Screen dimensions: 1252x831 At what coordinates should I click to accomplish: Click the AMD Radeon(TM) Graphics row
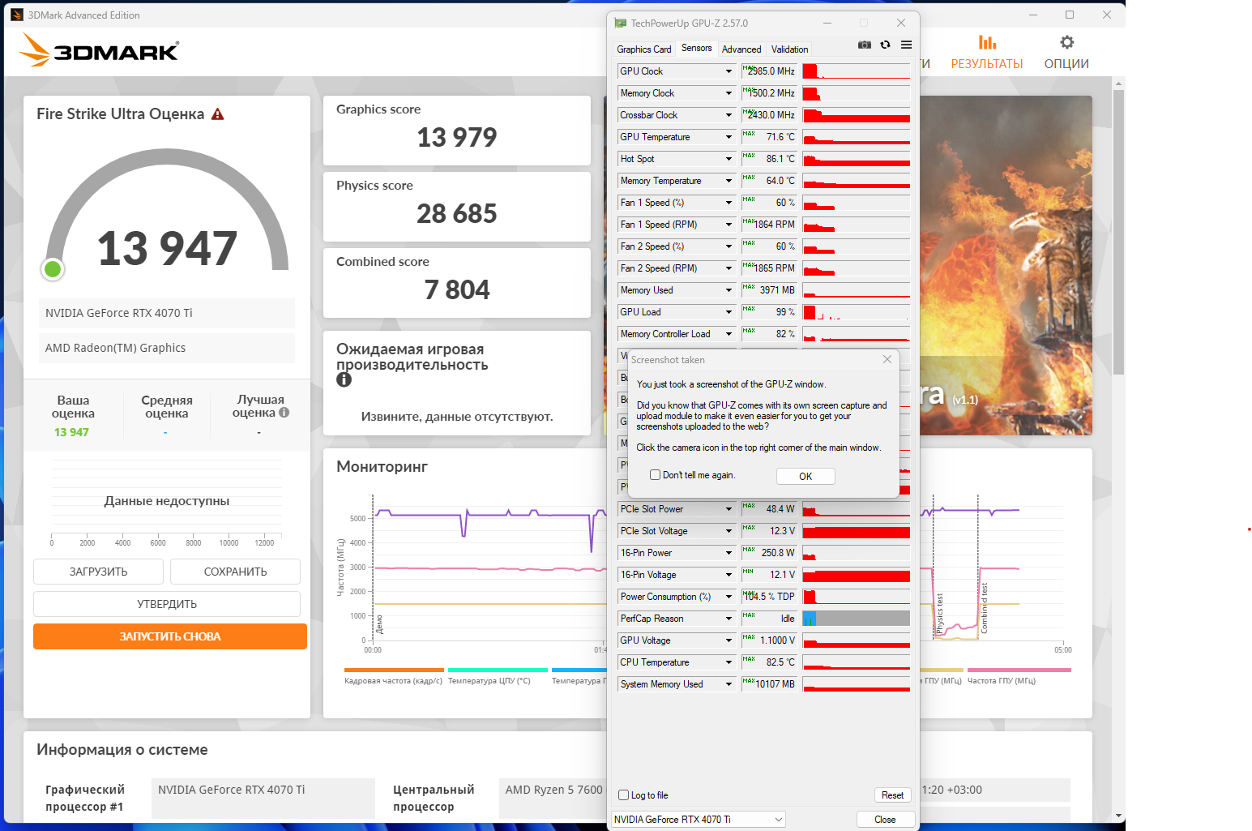point(167,348)
